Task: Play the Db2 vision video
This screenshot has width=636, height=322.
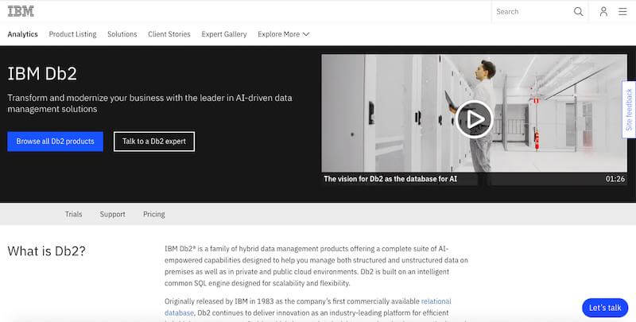Action: pos(475,119)
